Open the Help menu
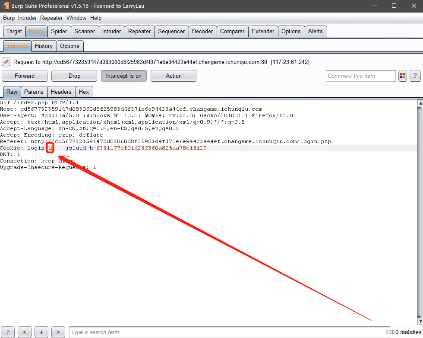Image resolution: width=423 pixels, height=338 pixels. click(96, 18)
